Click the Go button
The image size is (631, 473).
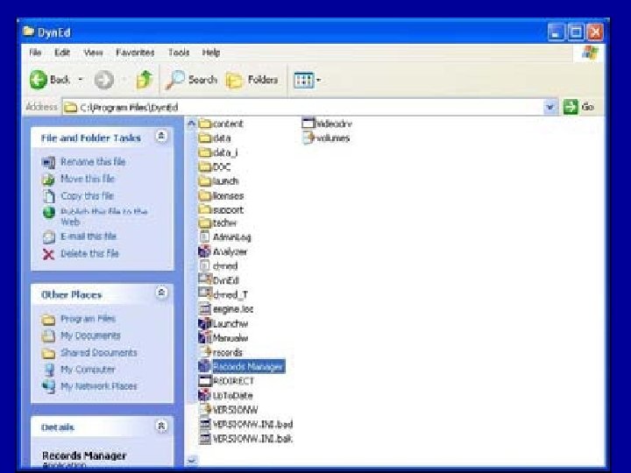578,107
